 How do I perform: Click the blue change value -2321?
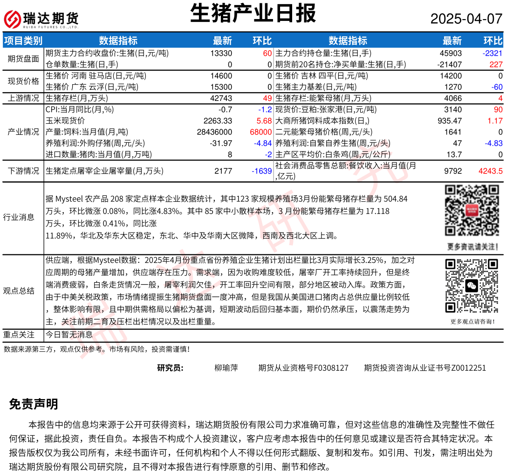point(492,53)
